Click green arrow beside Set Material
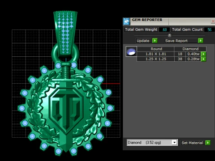The image size is (215, 161). [x=208, y=143]
